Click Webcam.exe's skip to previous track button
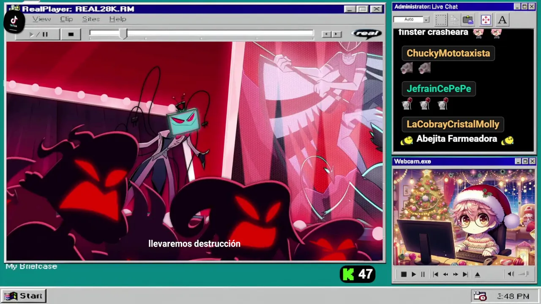 click(x=435, y=274)
